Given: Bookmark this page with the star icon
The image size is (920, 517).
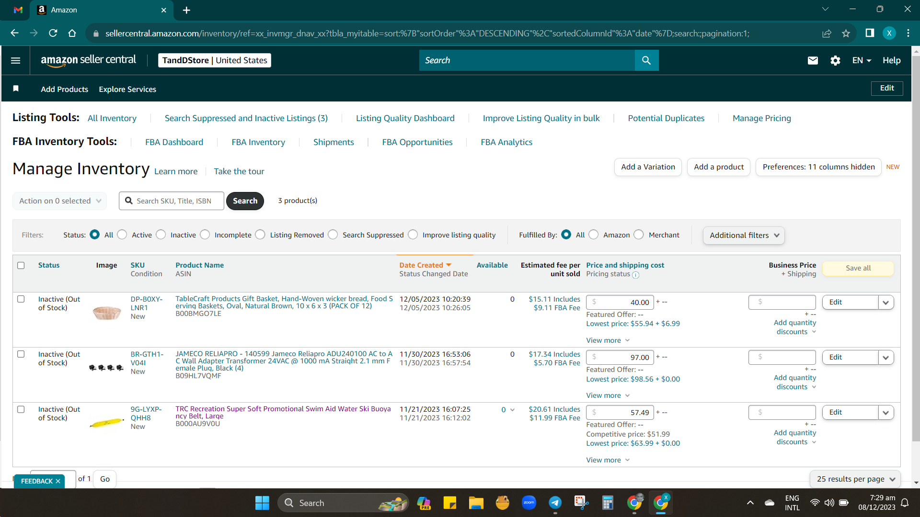Looking at the screenshot, I should (x=846, y=33).
